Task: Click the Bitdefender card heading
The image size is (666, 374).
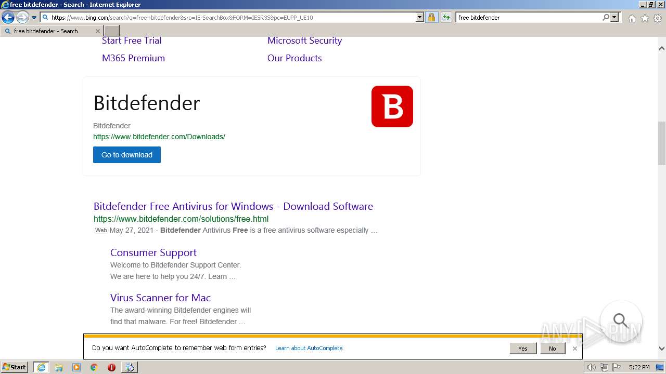Action: (147, 103)
